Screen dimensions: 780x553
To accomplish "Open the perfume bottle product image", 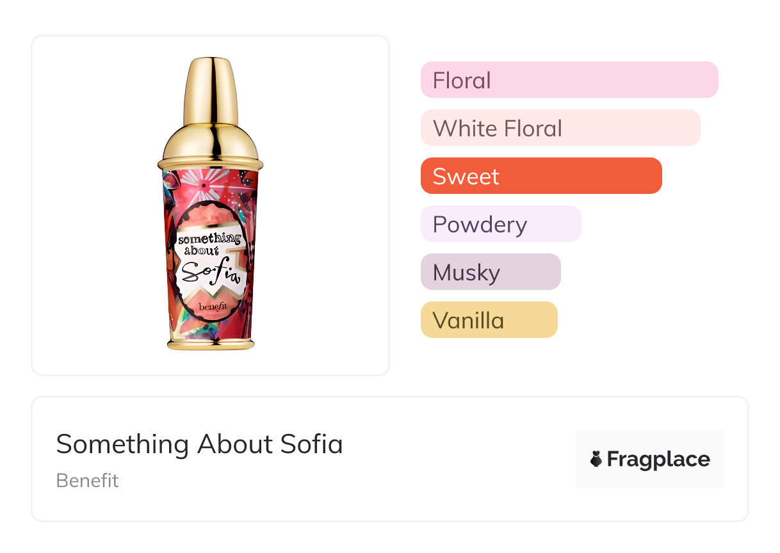I will tap(210, 205).
